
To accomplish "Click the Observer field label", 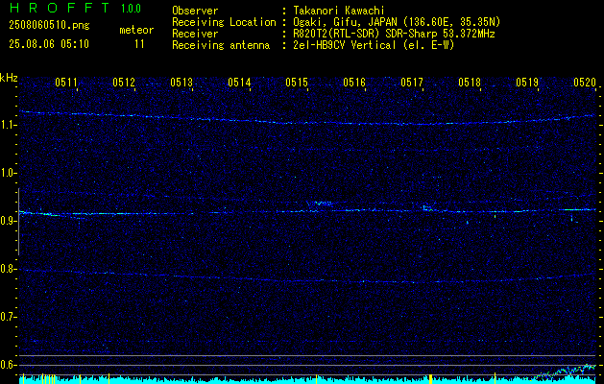I will point(195,11).
